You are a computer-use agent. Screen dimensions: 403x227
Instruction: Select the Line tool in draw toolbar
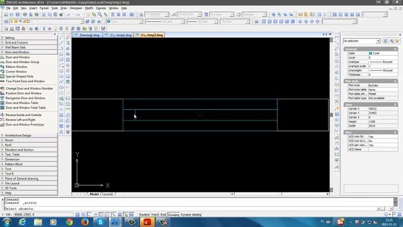pyautogui.click(x=62, y=38)
